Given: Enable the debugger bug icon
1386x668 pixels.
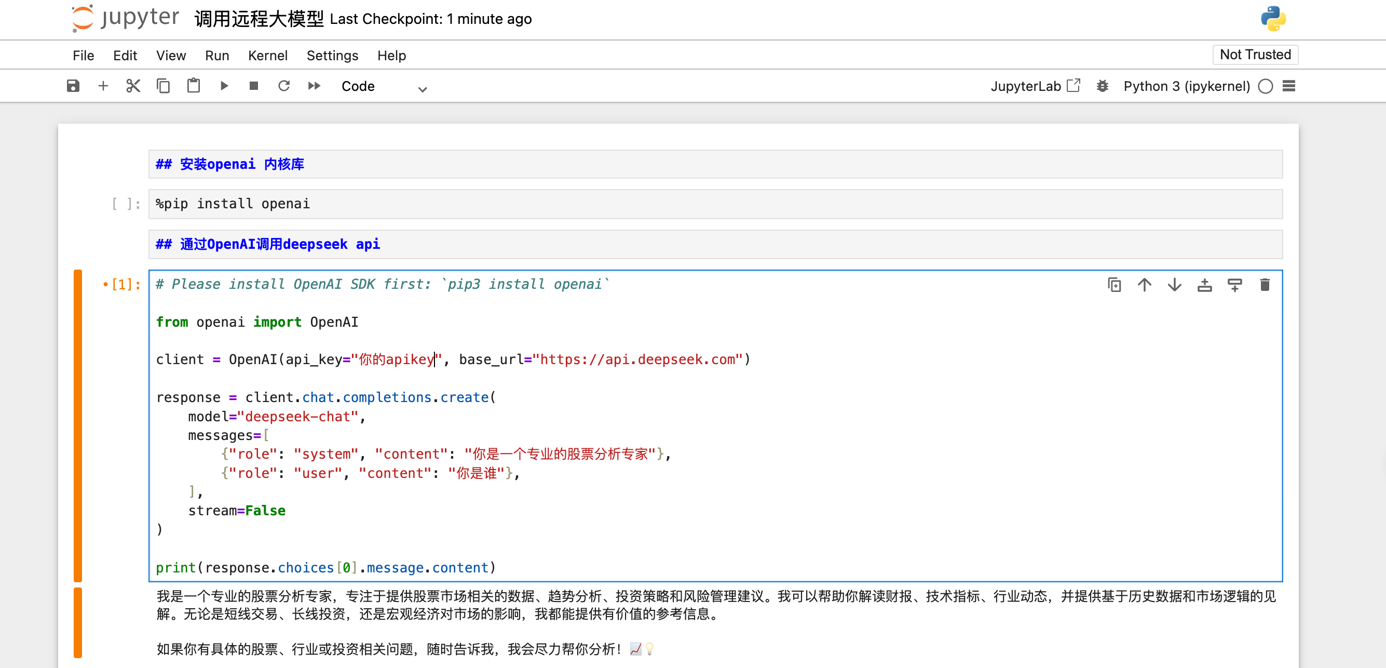Looking at the screenshot, I should (1102, 86).
